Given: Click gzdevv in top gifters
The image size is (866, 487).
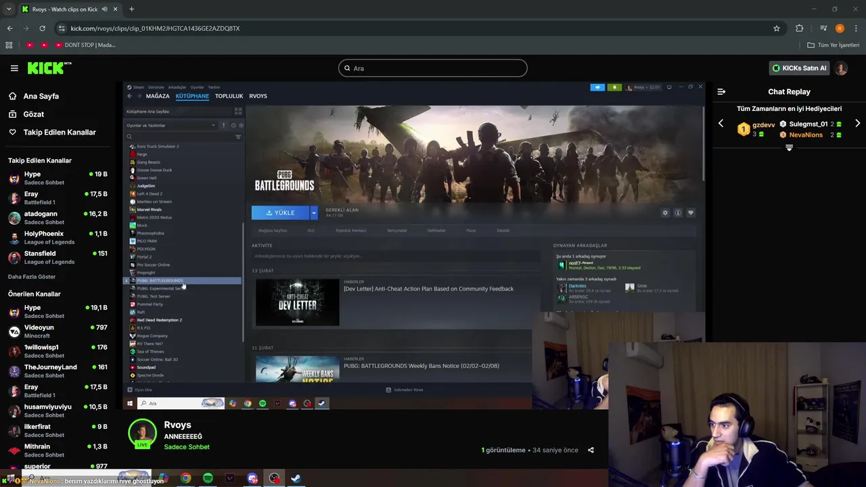Looking at the screenshot, I should (x=763, y=125).
